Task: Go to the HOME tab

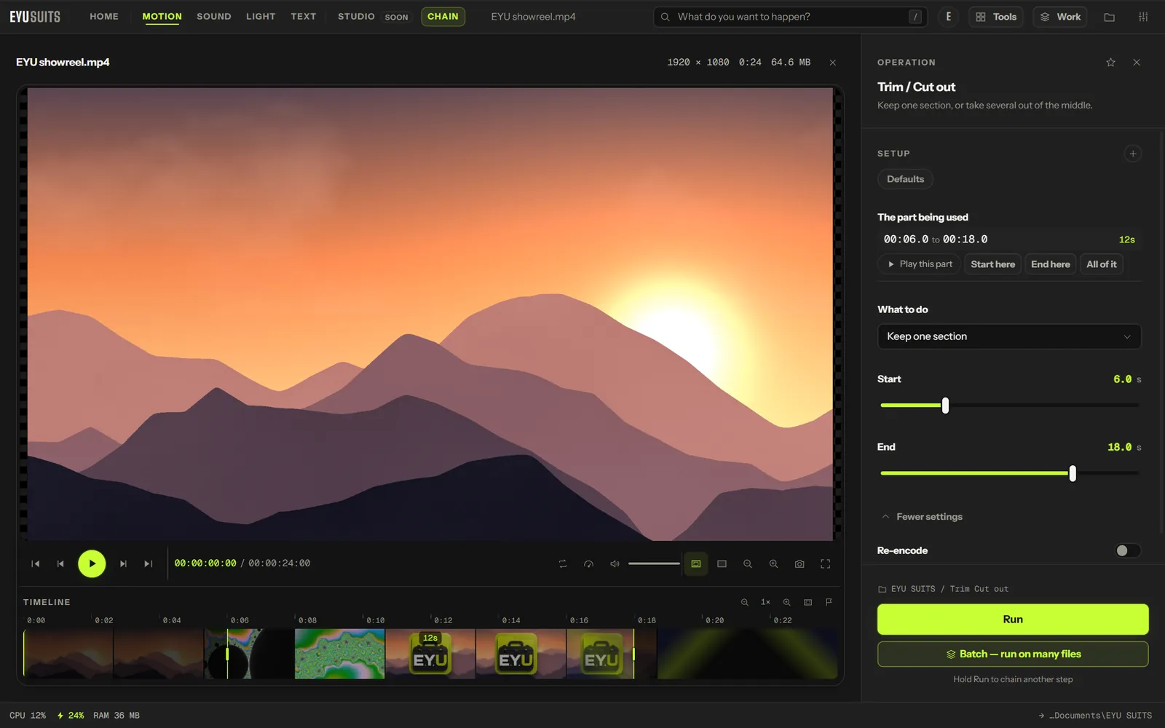Action: click(104, 16)
